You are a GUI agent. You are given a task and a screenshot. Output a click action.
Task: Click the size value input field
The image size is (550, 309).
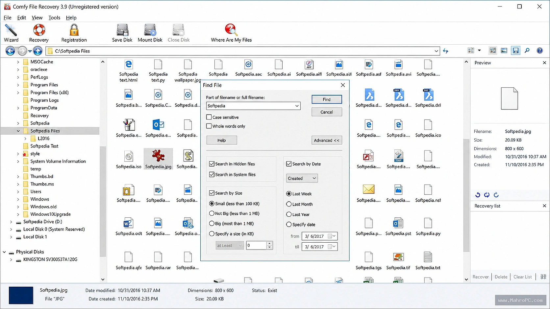coord(256,245)
